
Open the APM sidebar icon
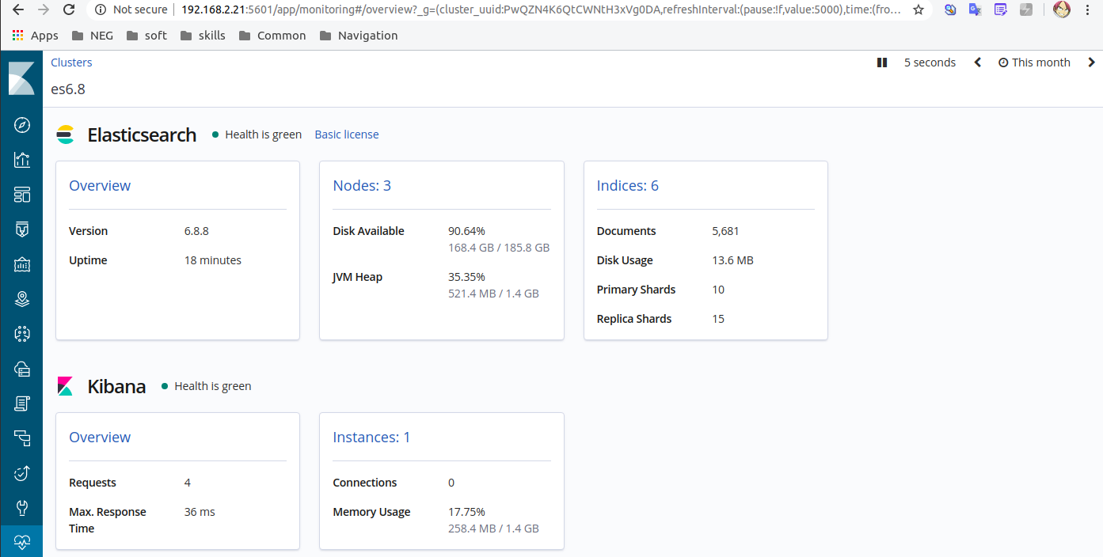click(22, 438)
